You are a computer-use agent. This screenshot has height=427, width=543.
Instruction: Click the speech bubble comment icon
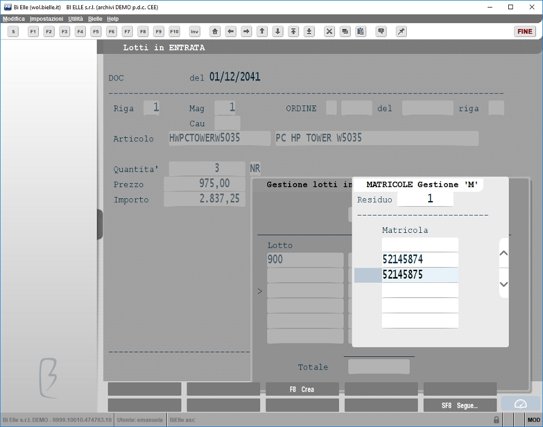coord(381,31)
